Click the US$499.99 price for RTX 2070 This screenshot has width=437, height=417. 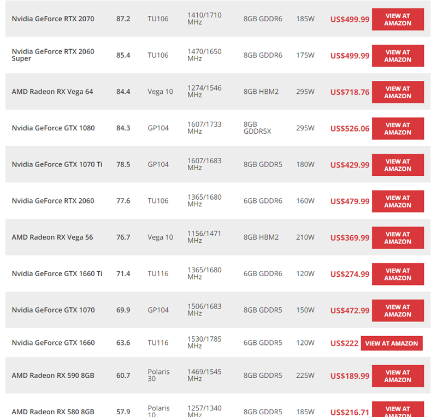[350, 19]
